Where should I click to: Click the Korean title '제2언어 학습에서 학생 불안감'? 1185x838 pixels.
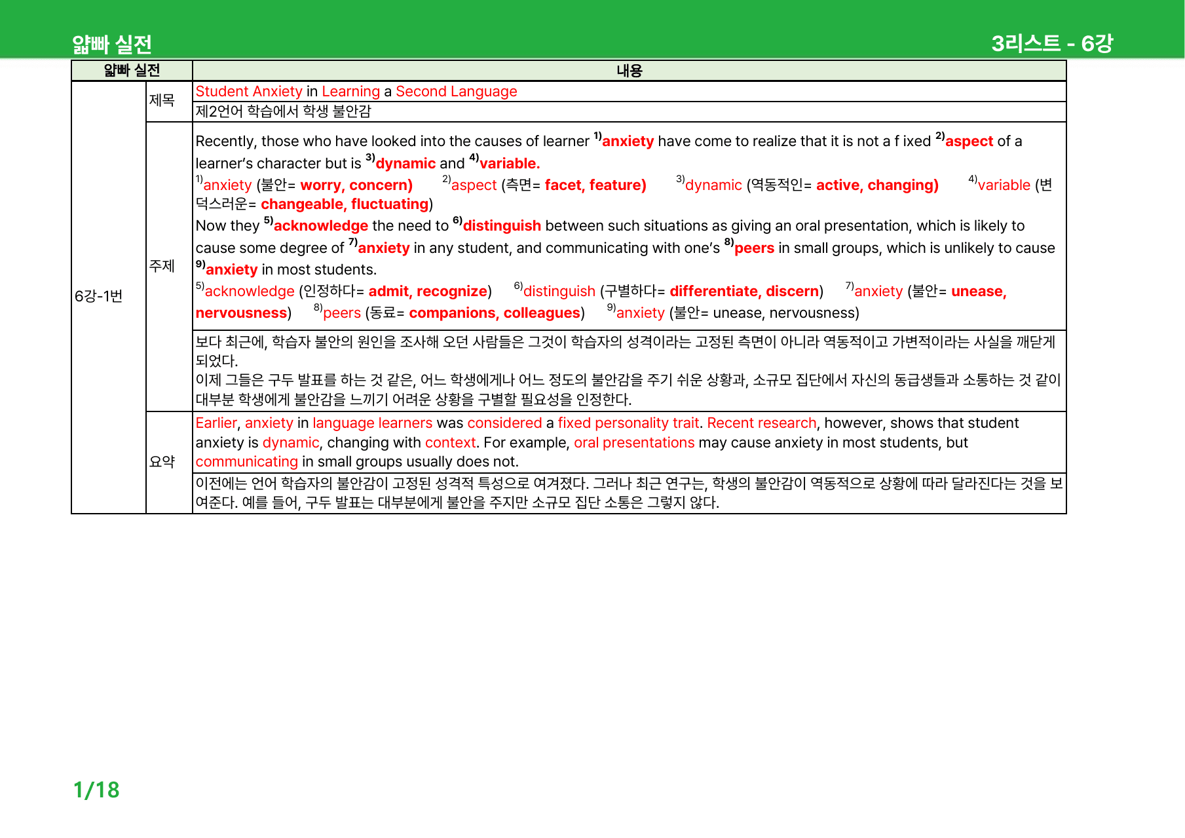click(x=284, y=111)
